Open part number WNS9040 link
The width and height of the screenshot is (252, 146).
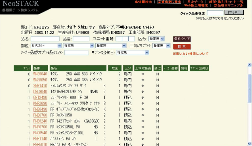(40, 74)
